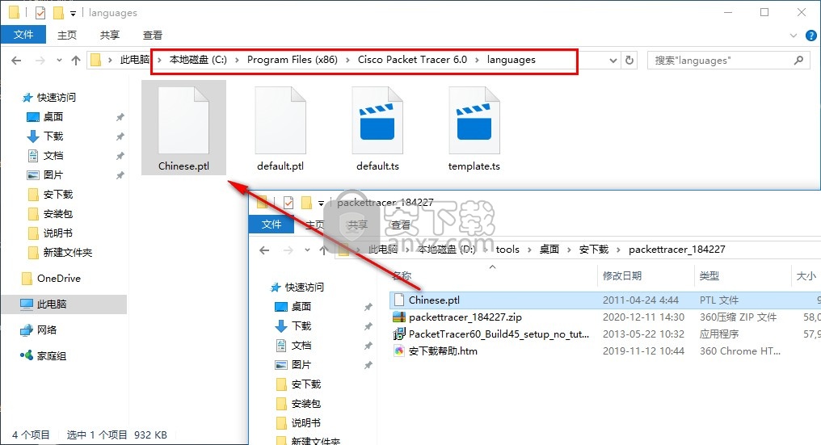Viewport: 821px width, 445px height.
Task: Select 快速访问 in languages sidebar
Action: point(48,98)
